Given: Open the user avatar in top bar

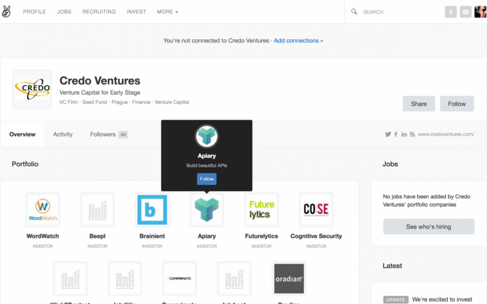Looking at the screenshot, I should (480, 12).
